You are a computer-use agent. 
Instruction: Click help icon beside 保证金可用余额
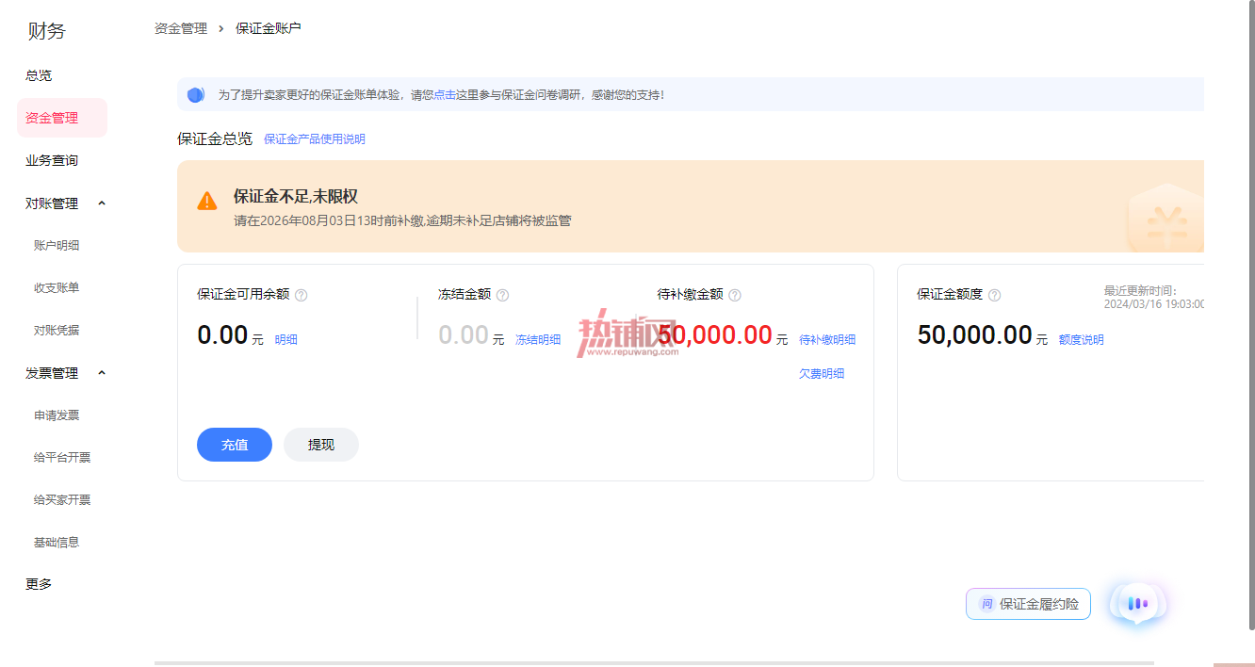click(x=302, y=295)
